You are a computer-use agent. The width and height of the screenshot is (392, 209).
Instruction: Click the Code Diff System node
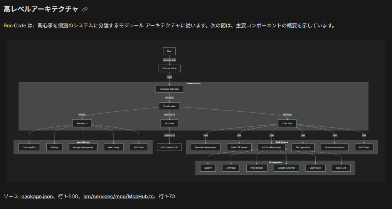[239, 147]
